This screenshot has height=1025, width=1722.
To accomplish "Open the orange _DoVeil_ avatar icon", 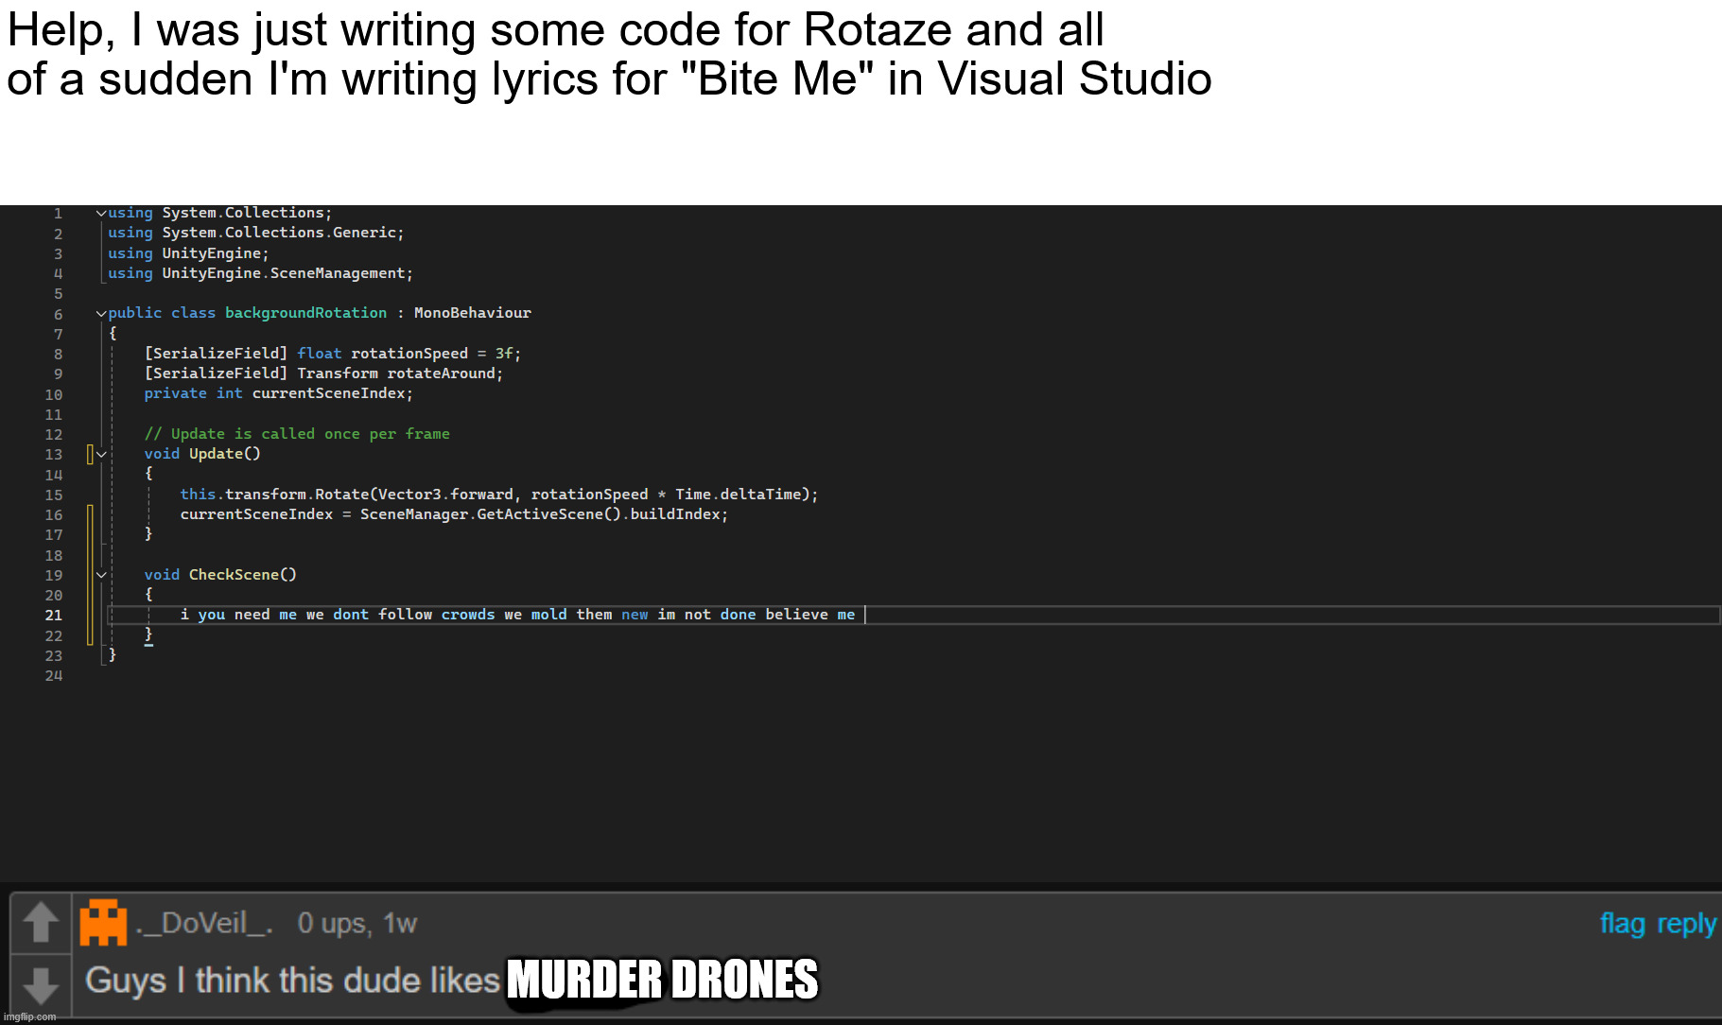I will (103, 923).
